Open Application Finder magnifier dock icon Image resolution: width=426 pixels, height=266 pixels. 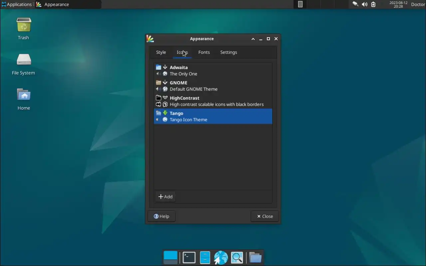pyautogui.click(x=237, y=258)
